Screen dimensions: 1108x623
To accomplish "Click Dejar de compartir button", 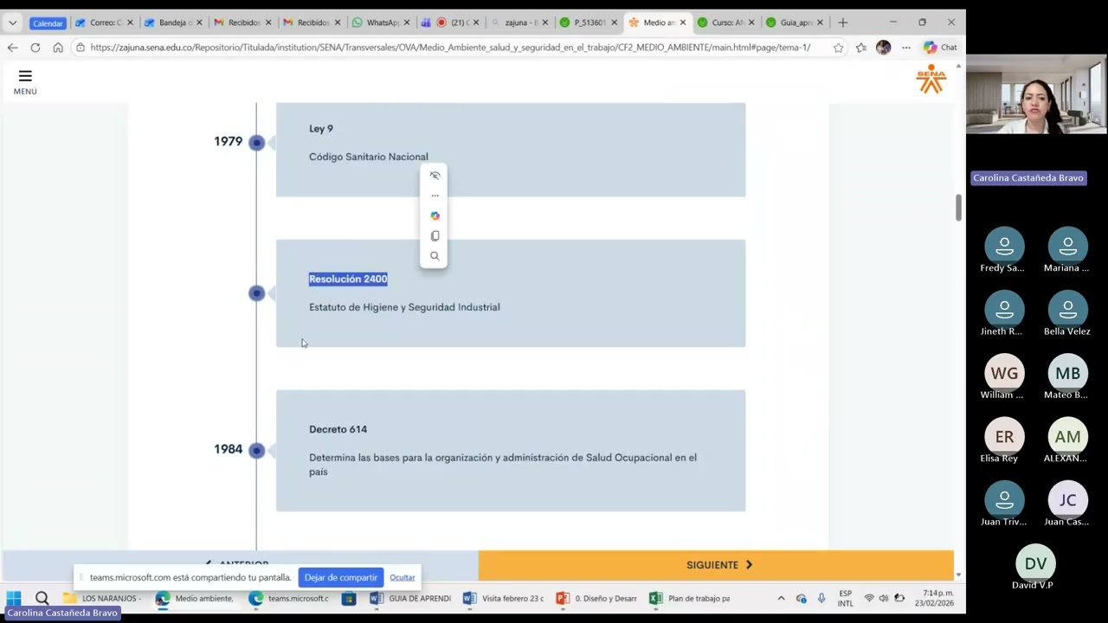I will 340,577.
